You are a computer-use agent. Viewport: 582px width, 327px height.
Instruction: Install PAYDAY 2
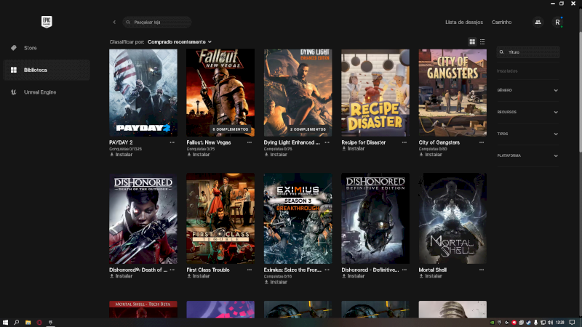pyautogui.click(x=121, y=155)
